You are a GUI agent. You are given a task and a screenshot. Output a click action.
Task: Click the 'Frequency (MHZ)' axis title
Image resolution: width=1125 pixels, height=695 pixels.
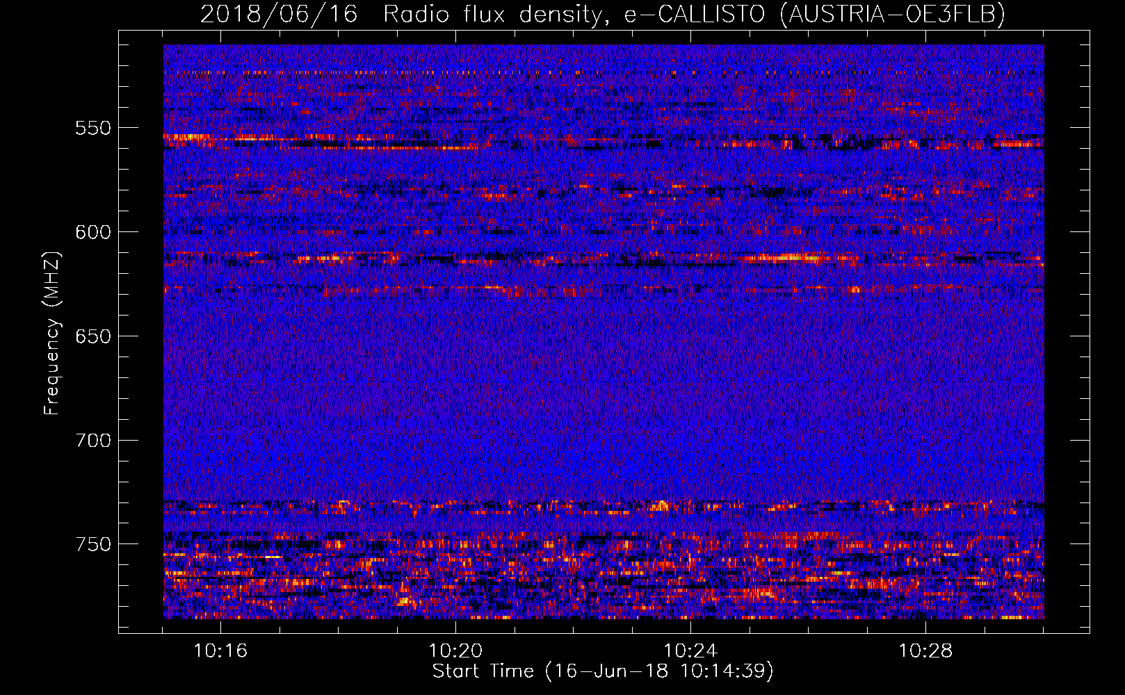(x=52, y=333)
